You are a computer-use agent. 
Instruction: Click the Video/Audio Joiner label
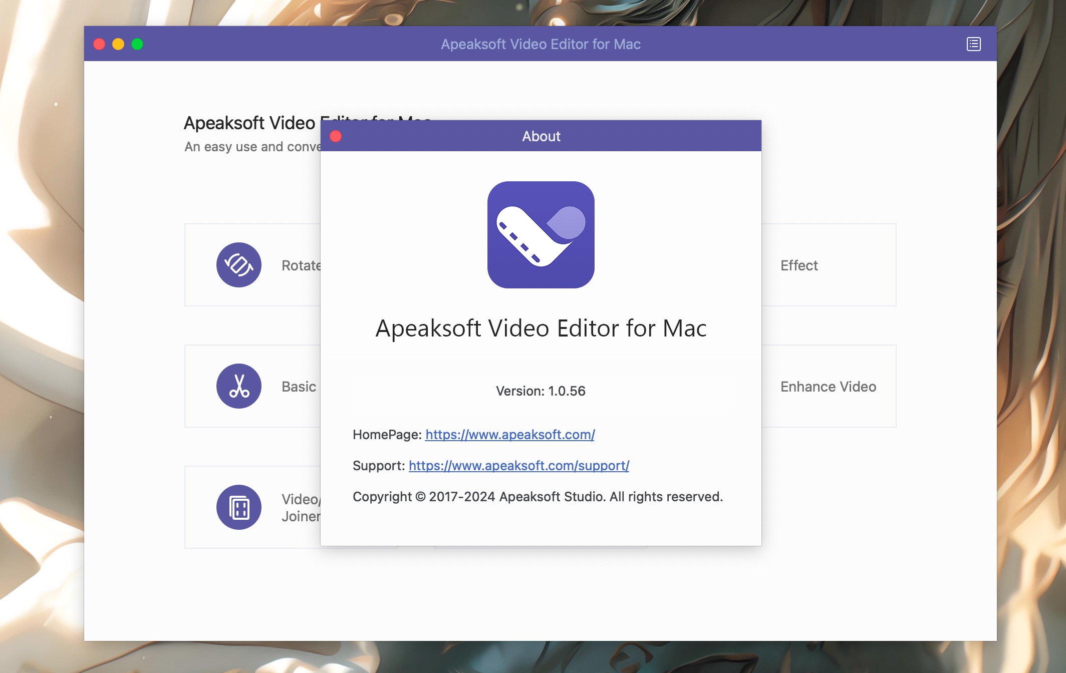coord(301,508)
